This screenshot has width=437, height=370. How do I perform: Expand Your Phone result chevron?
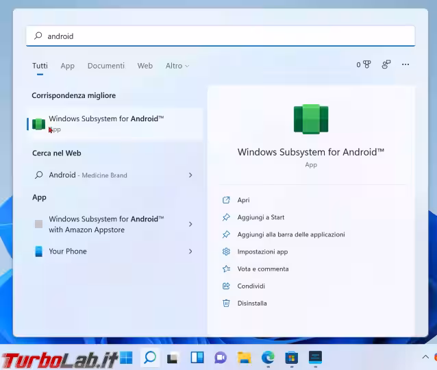[190, 251]
